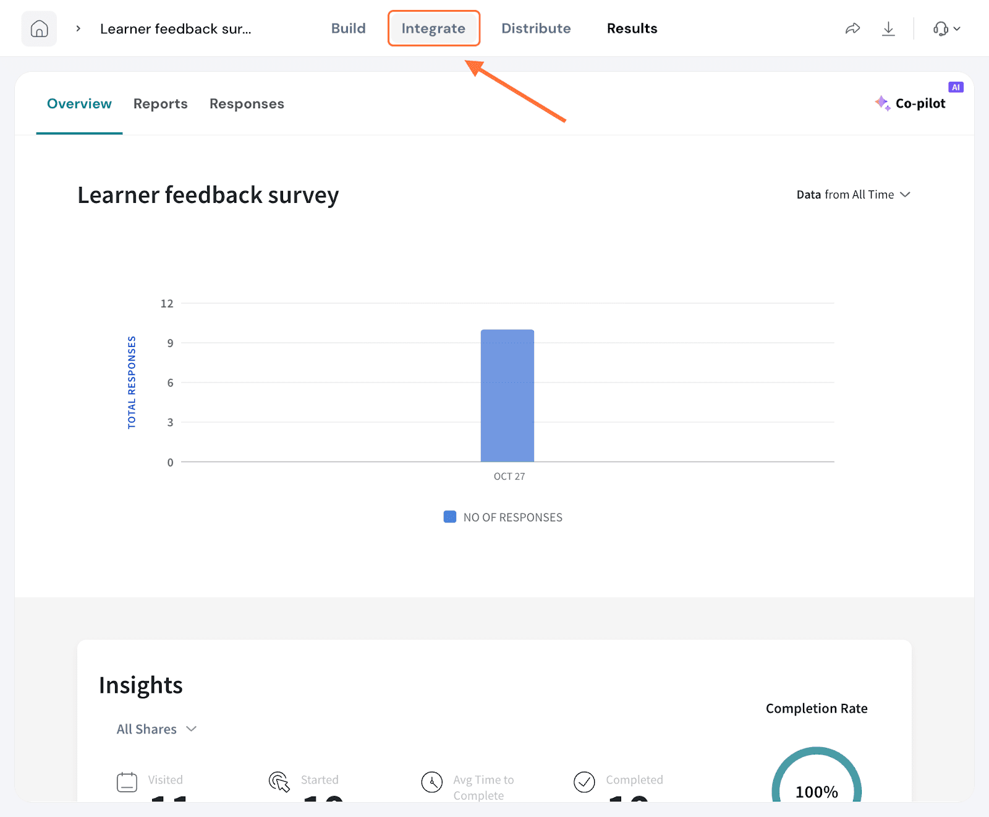Click the share arrow icon
The image size is (989, 817).
[x=852, y=29]
